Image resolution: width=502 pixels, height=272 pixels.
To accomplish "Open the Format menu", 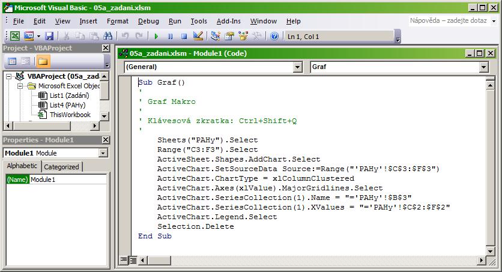I will pyautogui.click(x=118, y=21).
